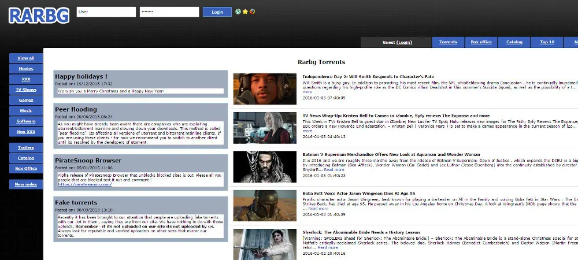Open the Box office top tab
This screenshot has width=578, height=260.
point(481,42)
